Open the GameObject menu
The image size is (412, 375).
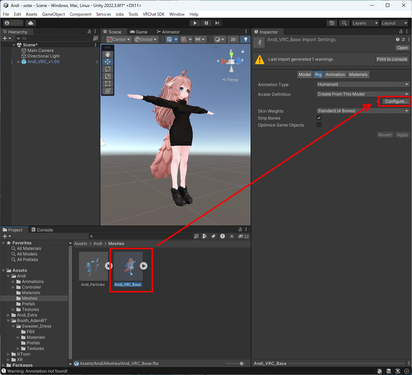coord(53,14)
